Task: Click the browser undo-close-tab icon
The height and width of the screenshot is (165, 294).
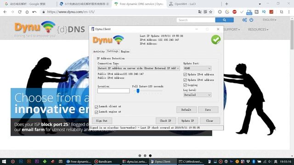Action: [34, 12]
